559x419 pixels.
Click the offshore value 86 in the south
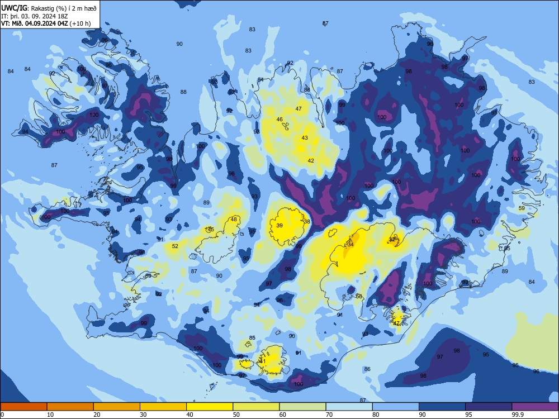(367, 369)
